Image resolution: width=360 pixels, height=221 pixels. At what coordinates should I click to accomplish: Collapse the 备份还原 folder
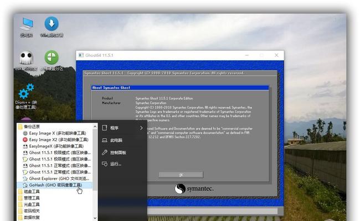click(x=29, y=127)
